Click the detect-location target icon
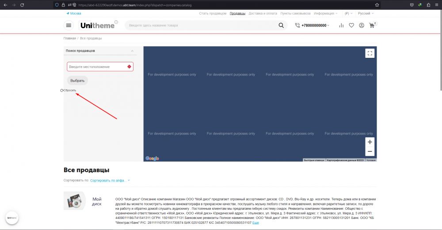Screen dimensions: 442x230 tap(129, 67)
